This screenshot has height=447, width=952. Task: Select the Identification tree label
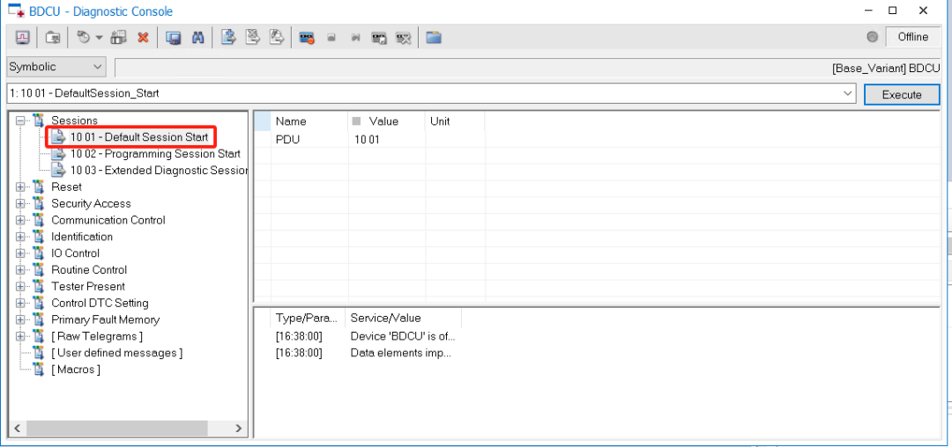click(x=81, y=236)
